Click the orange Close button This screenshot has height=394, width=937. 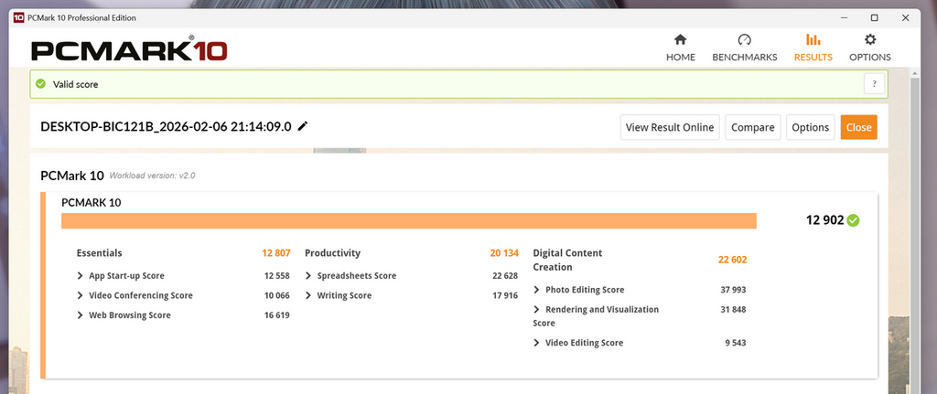tap(858, 127)
